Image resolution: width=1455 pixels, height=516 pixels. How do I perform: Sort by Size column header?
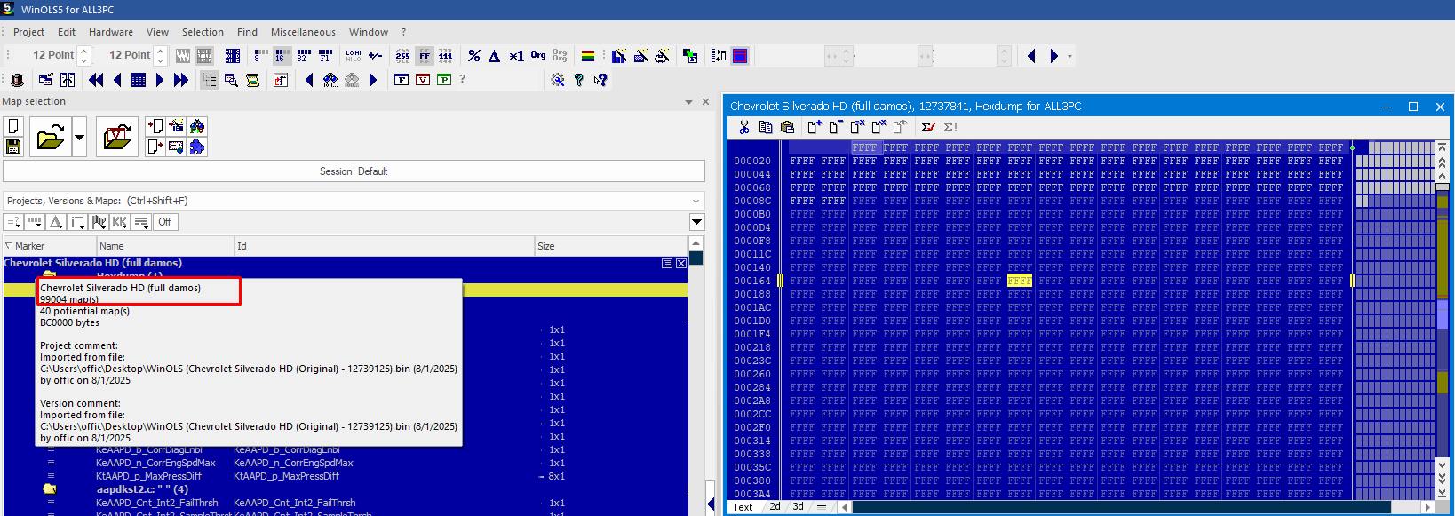click(x=610, y=246)
